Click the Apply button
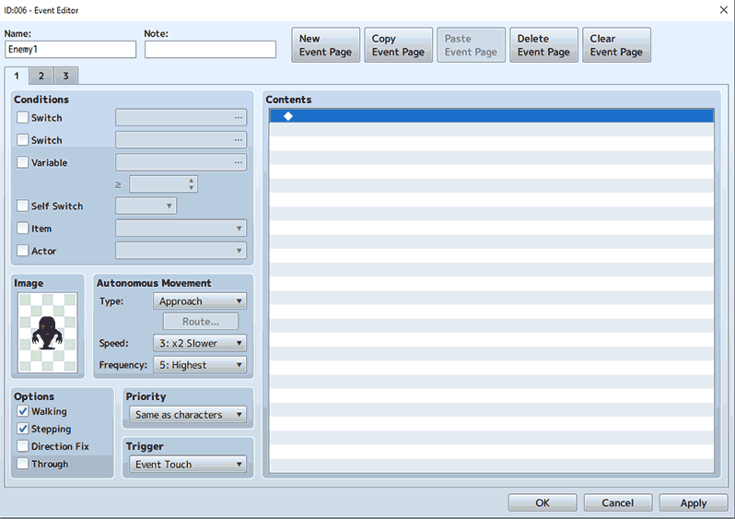Image resolution: width=735 pixels, height=519 pixels. 694,502
